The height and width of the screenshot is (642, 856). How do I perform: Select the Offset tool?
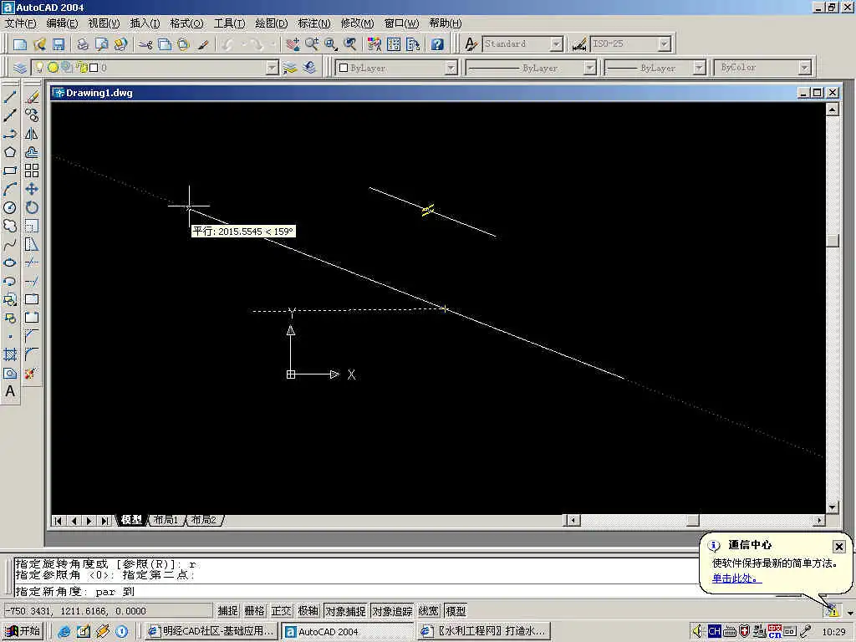[x=32, y=152]
